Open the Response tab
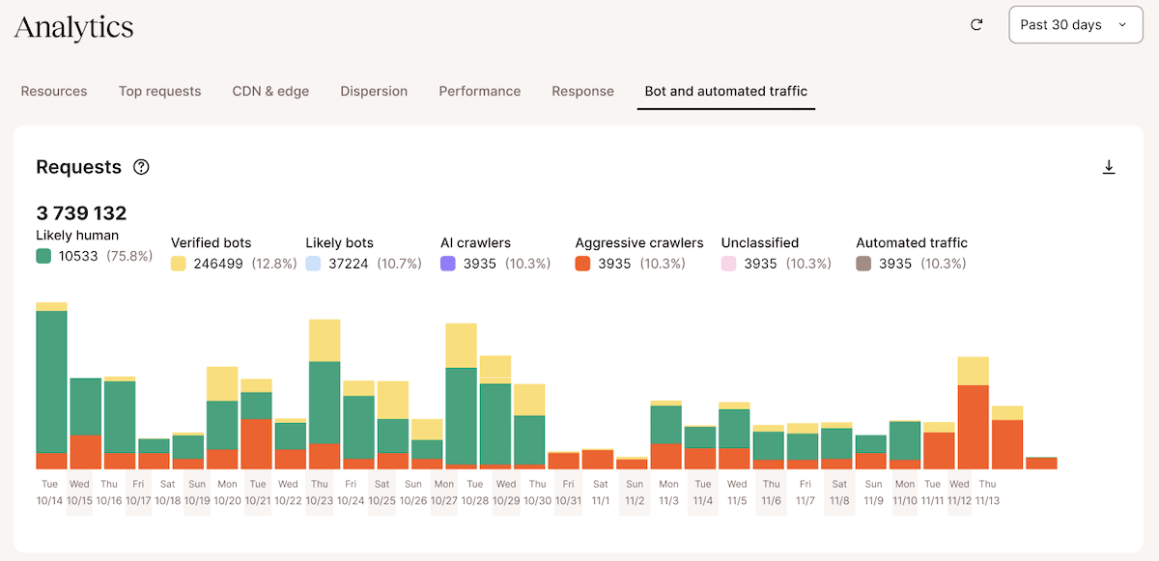 [x=582, y=91]
